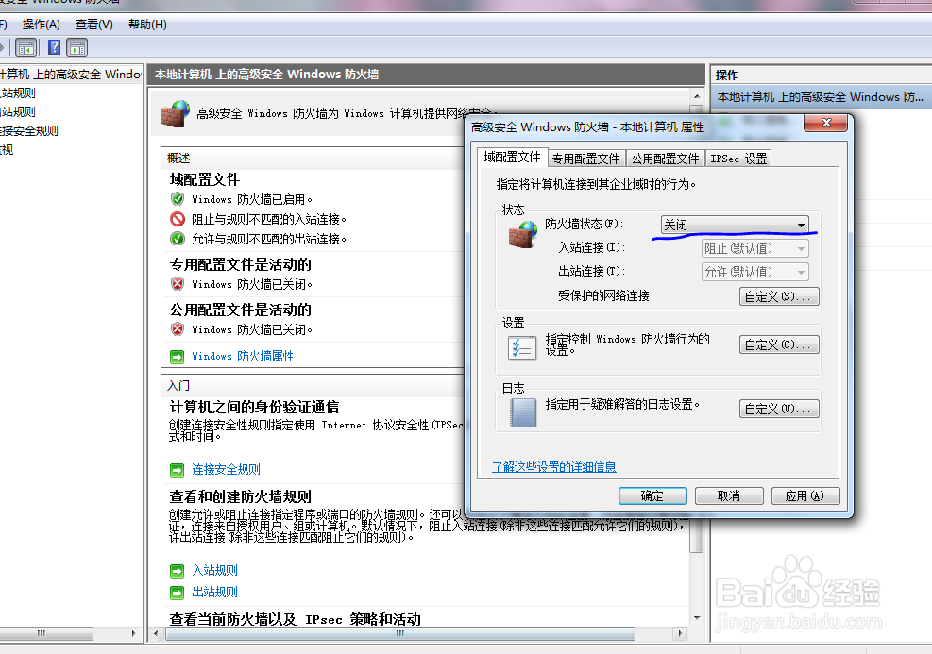
Task: Select 连接安全规则 item in left tree
Action: pyautogui.click(x=29, y=130)
